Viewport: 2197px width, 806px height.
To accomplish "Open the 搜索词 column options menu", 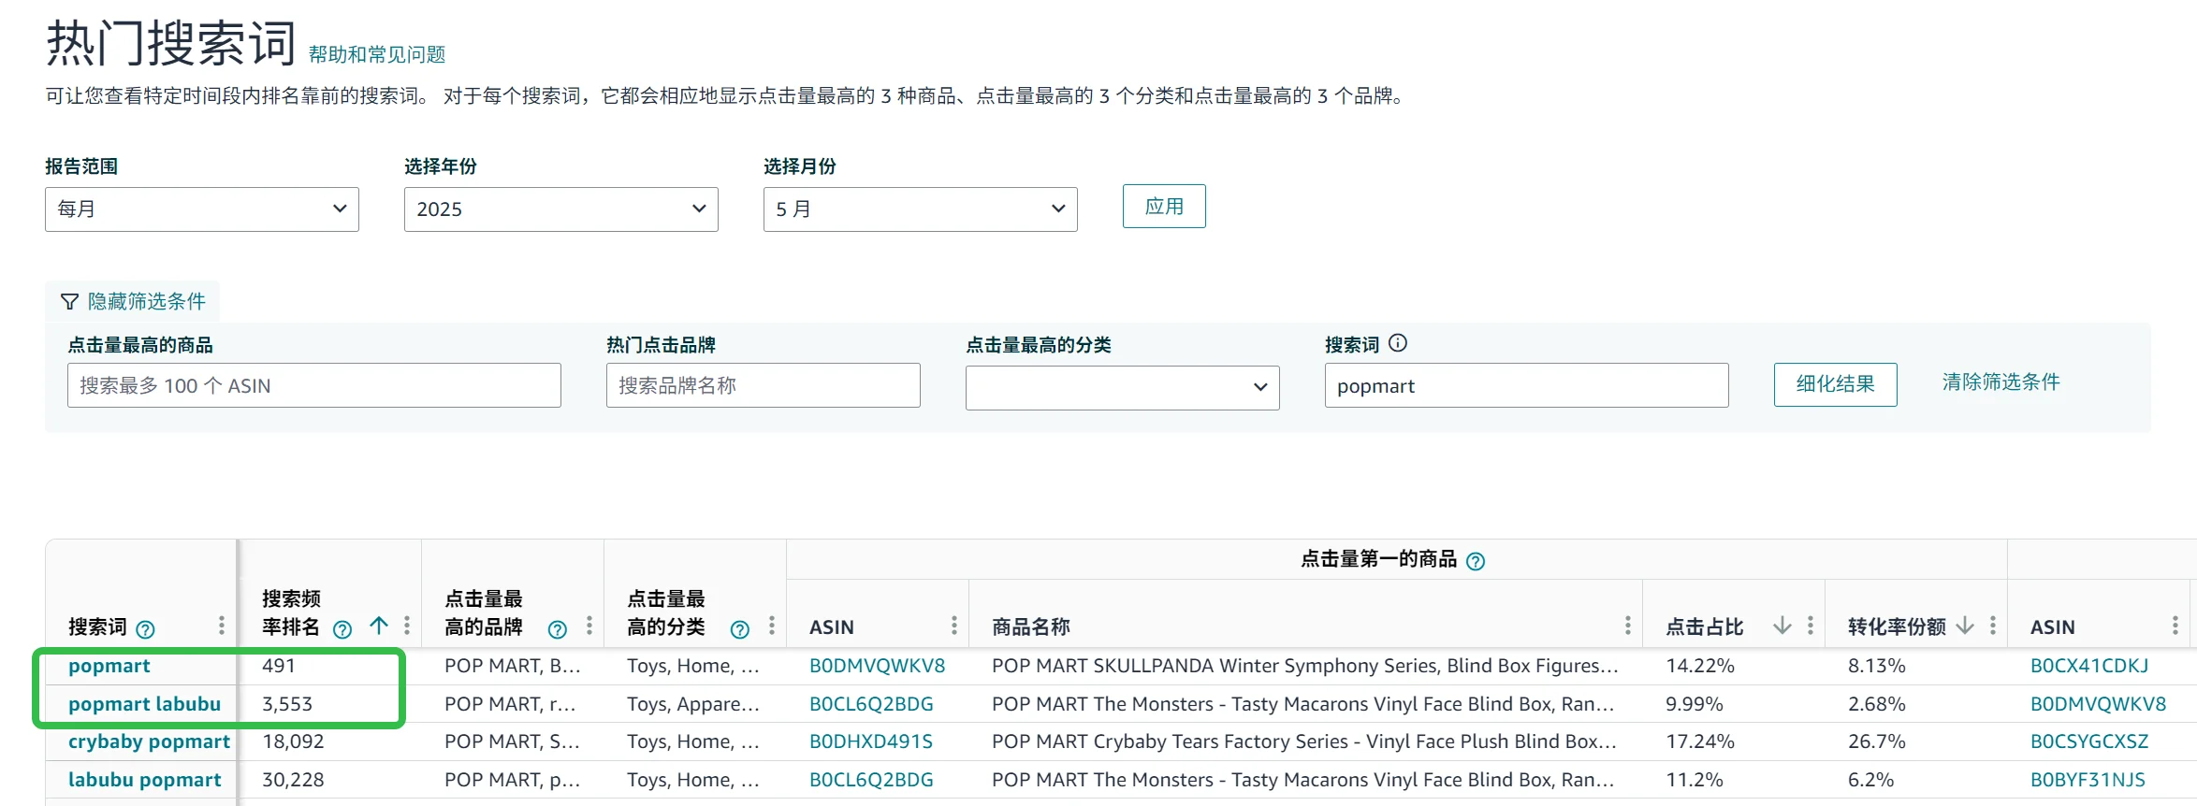I will pos(222,626).
